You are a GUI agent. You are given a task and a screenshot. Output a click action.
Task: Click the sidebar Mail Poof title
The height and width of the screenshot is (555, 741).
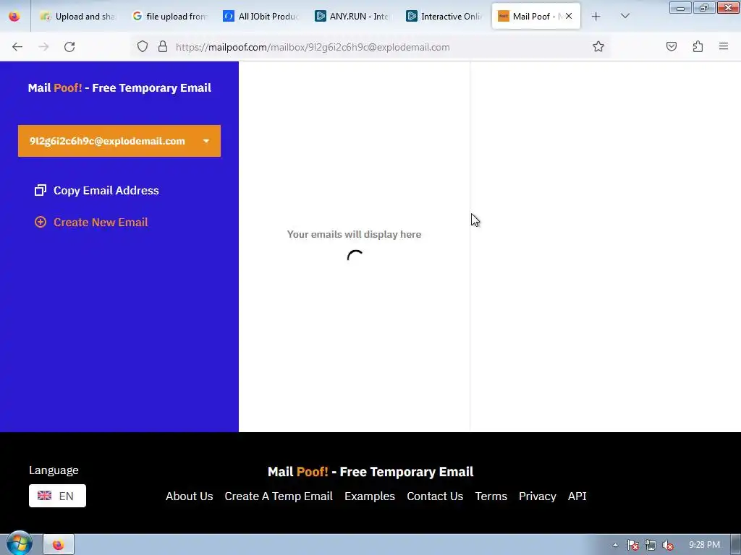(x=119, y=87)
